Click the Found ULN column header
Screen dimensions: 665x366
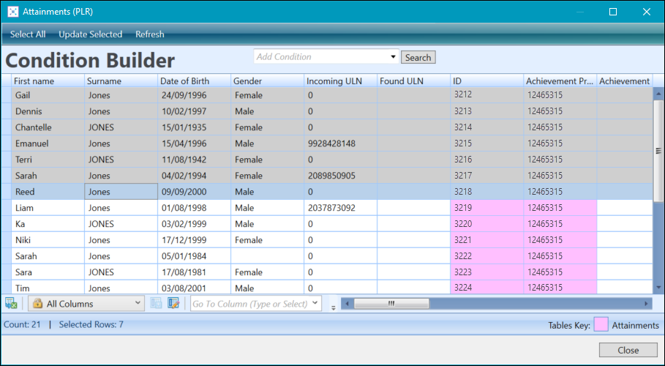click(413, 81)
